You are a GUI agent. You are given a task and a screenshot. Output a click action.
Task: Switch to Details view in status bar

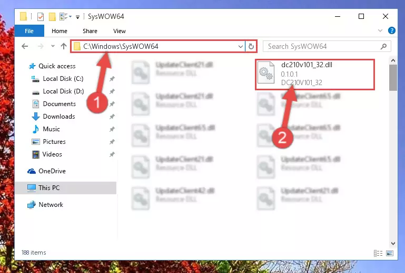point(378,254)
